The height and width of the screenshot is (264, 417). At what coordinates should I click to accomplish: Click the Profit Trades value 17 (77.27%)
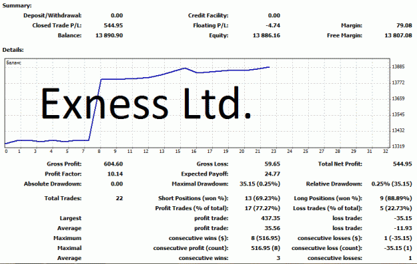click(262, 208)
